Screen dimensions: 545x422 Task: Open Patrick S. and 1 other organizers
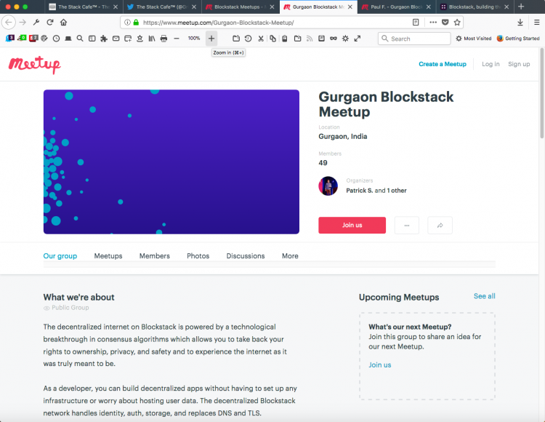click(x=376, y=191)
